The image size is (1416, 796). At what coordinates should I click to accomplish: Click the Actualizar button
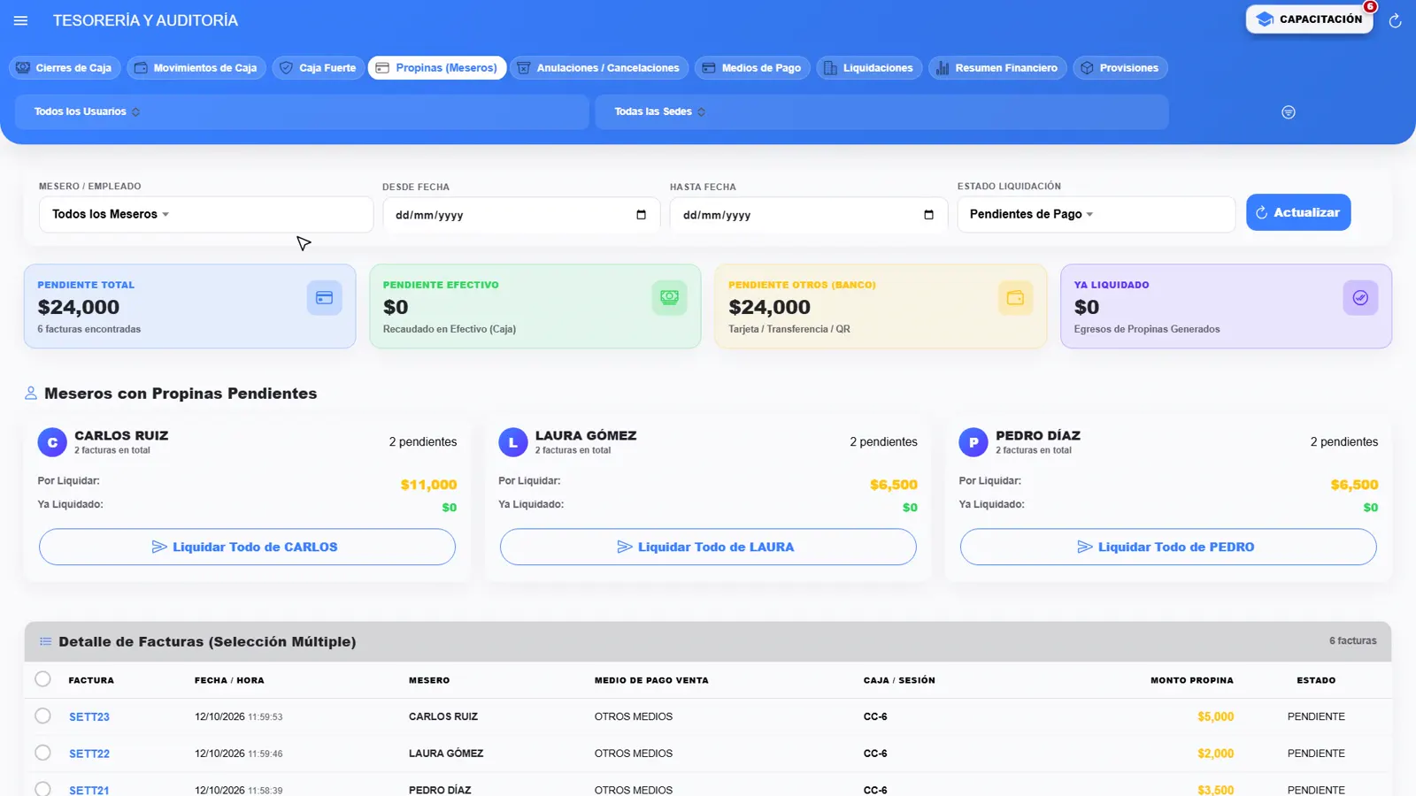pyautogui.click(x=1298, y=212)
